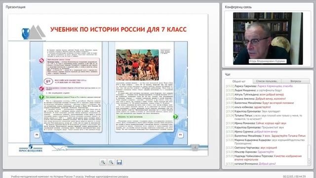
Task: Click the pink checkmark icon on the left textbook page
Action: click(41, 89)
